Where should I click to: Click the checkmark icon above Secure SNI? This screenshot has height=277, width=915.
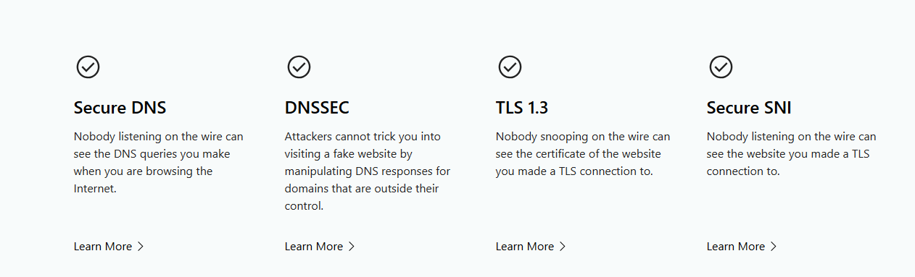[721, 67]
